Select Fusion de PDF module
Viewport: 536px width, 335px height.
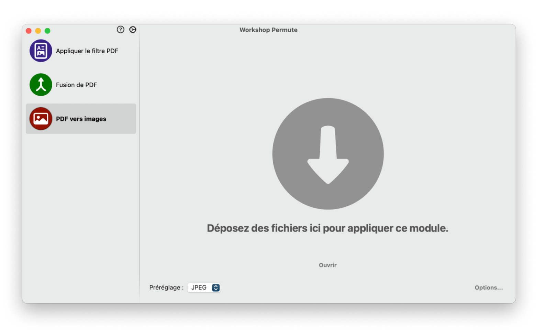(x=81, y=85)
